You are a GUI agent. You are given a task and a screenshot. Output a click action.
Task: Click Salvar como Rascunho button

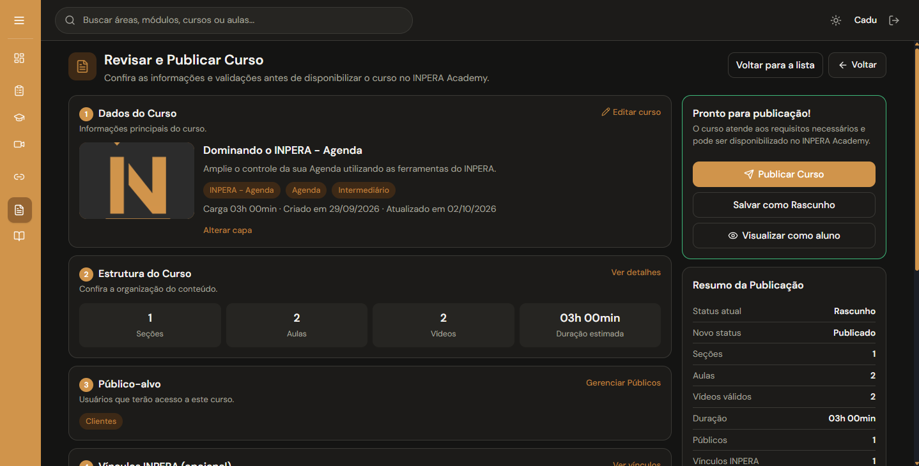tap(784, 205)
